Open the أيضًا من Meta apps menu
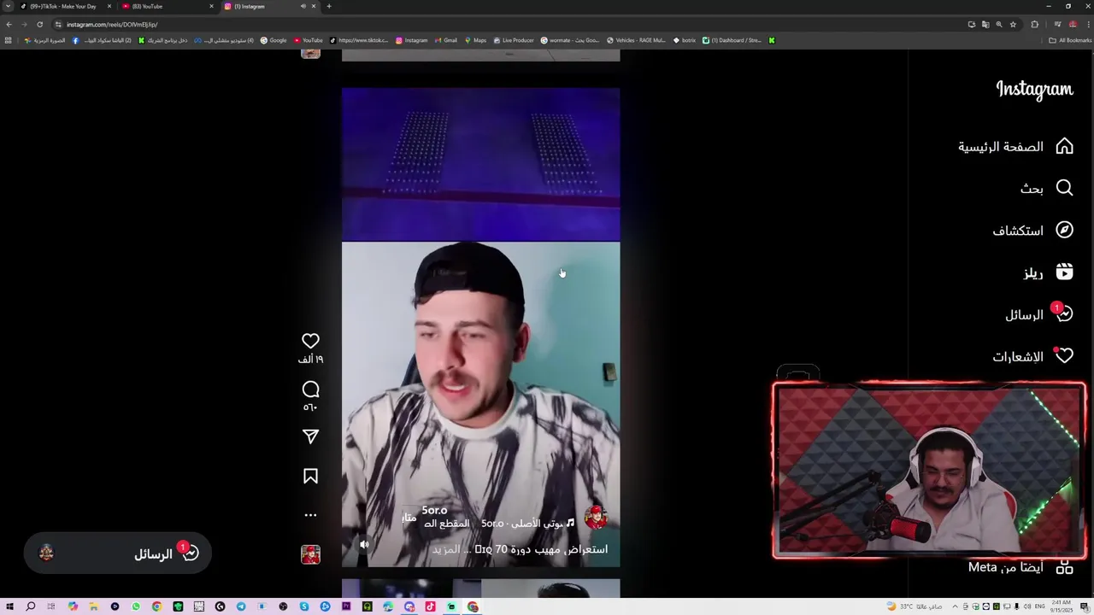The width and height of the screenshot is (1094, 615). [x=1020, y=567]
